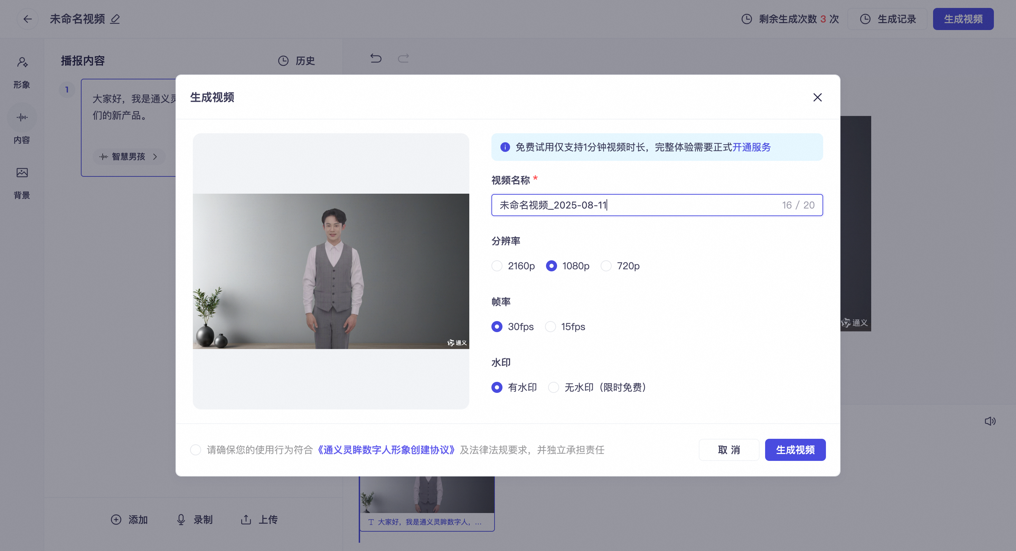
Task: Click the back arrow button
Action: coord(27,19)
